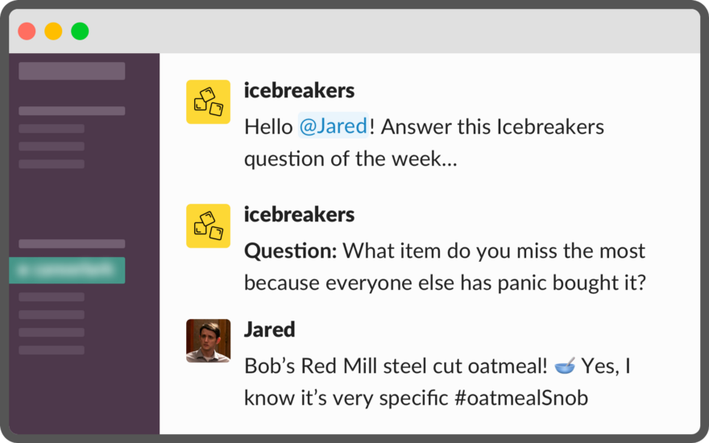This screenshot has height=443, width=709.
Task: Select the last sidebar item at the bottom of the list
Action: click(52, 350)
